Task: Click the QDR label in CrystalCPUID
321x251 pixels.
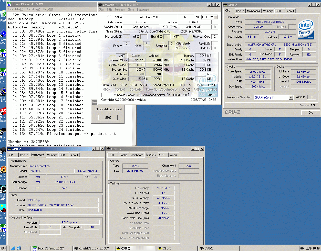Action: 157,79
